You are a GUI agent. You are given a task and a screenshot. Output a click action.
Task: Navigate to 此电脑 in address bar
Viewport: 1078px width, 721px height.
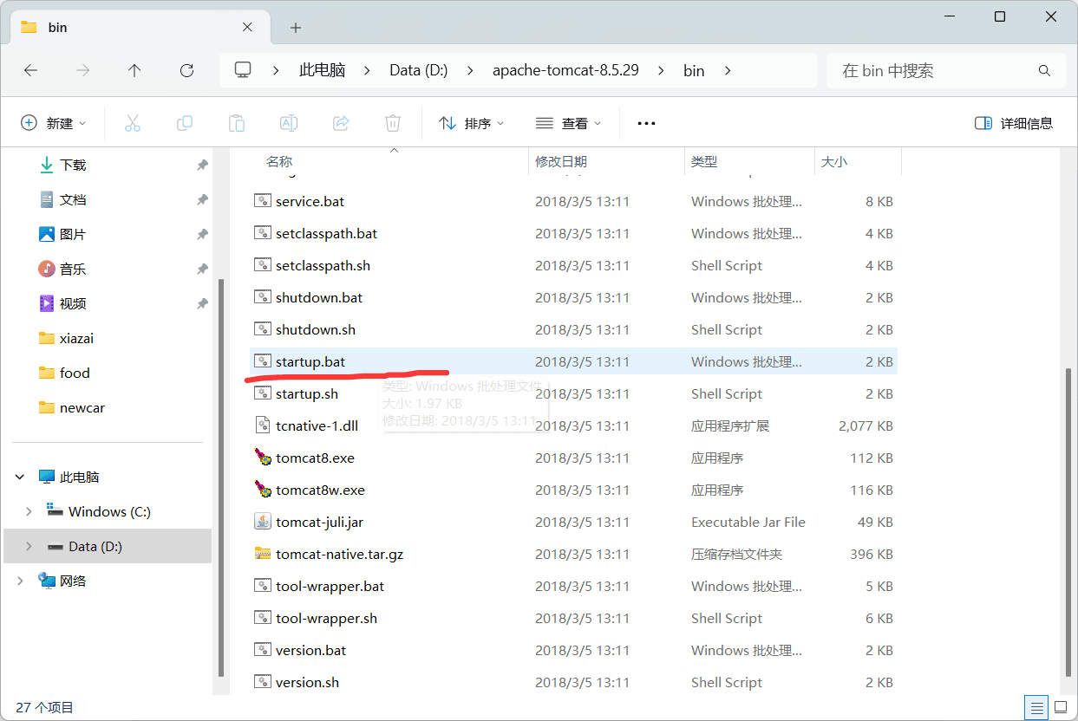click(322, 71)
